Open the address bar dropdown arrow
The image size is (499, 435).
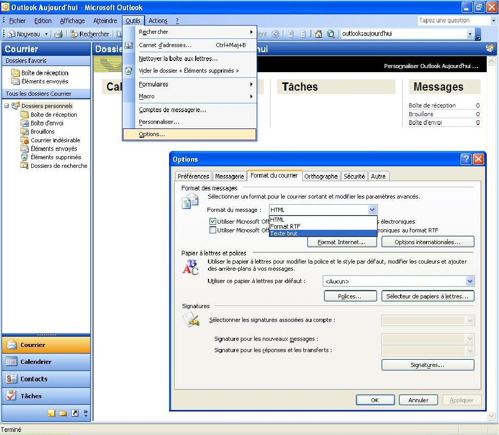point(470,34)
